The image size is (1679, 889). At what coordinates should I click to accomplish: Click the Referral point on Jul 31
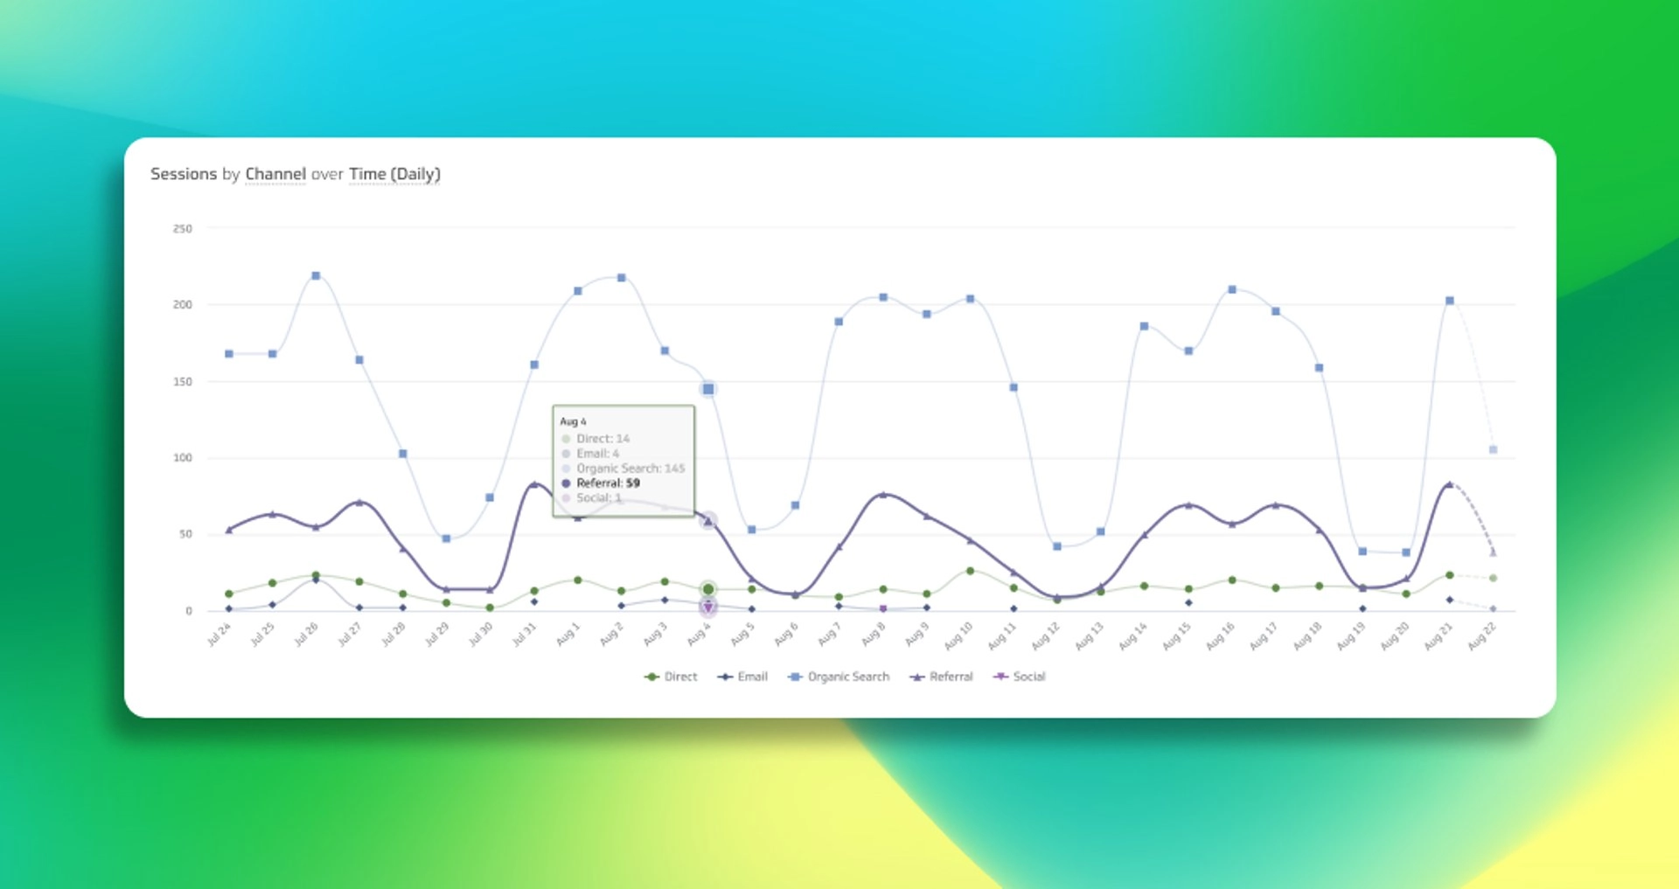coord(534,484)
